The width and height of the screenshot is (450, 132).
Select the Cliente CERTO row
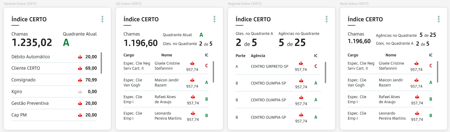54,68
